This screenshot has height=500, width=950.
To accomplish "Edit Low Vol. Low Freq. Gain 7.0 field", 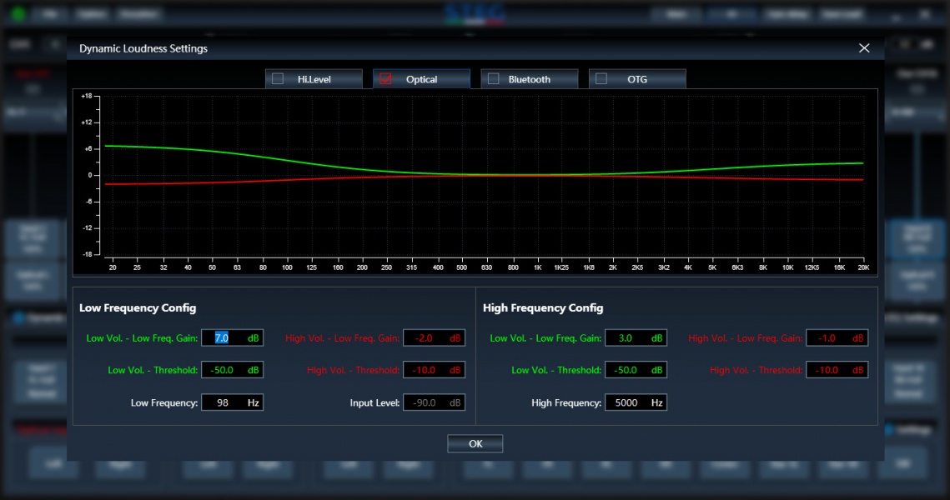I will tap(232, 337).
